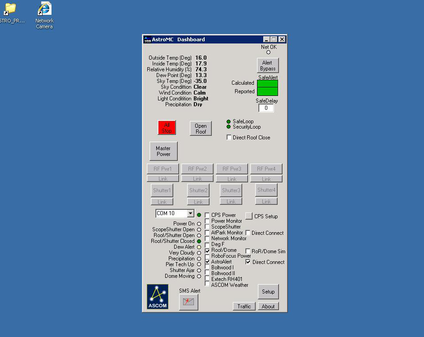Click the Precipitation indicator light
Image resolution: width=424 pixels, height=337 pixels.
point(199,259)
